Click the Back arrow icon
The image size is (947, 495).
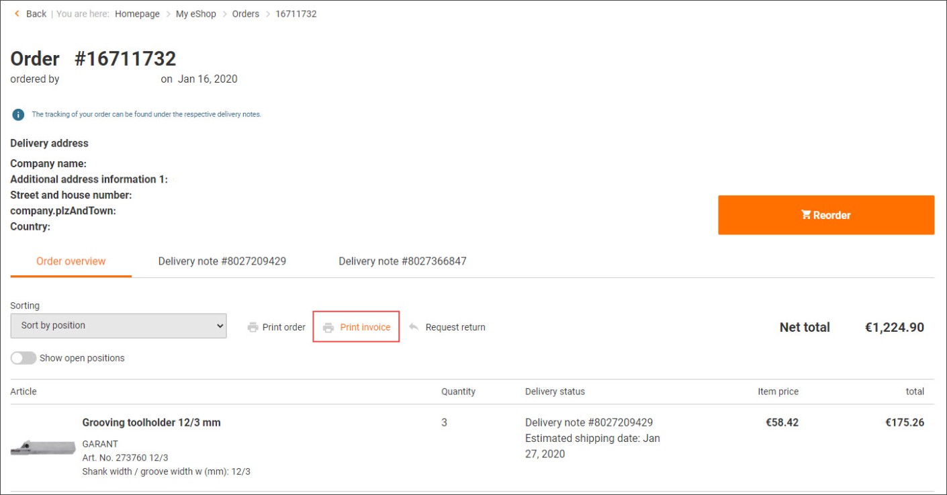(x=17, y=13)
